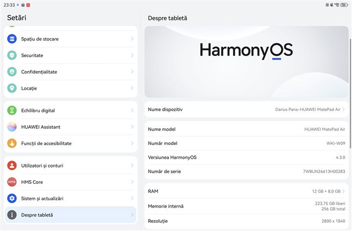
Task: Select Echilibru digital menu entry
Action: 70,110
